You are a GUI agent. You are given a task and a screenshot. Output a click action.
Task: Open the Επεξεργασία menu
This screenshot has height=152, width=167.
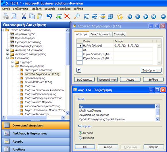20,9
